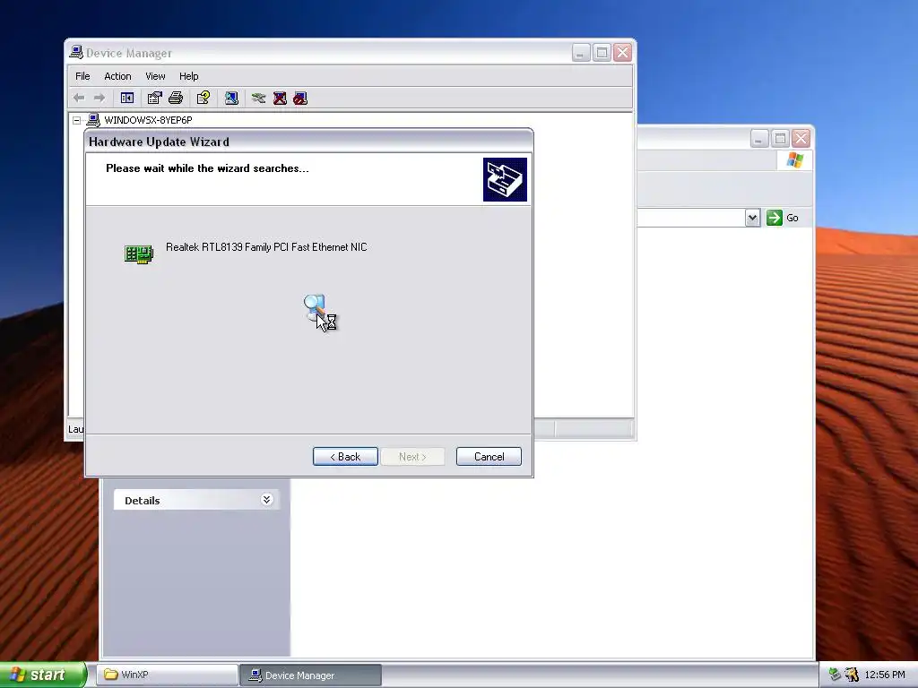Image resolution: width=918 pixels, height=688 pixels.
Task: Close the WinXP folder window
Action: [801, 139]
